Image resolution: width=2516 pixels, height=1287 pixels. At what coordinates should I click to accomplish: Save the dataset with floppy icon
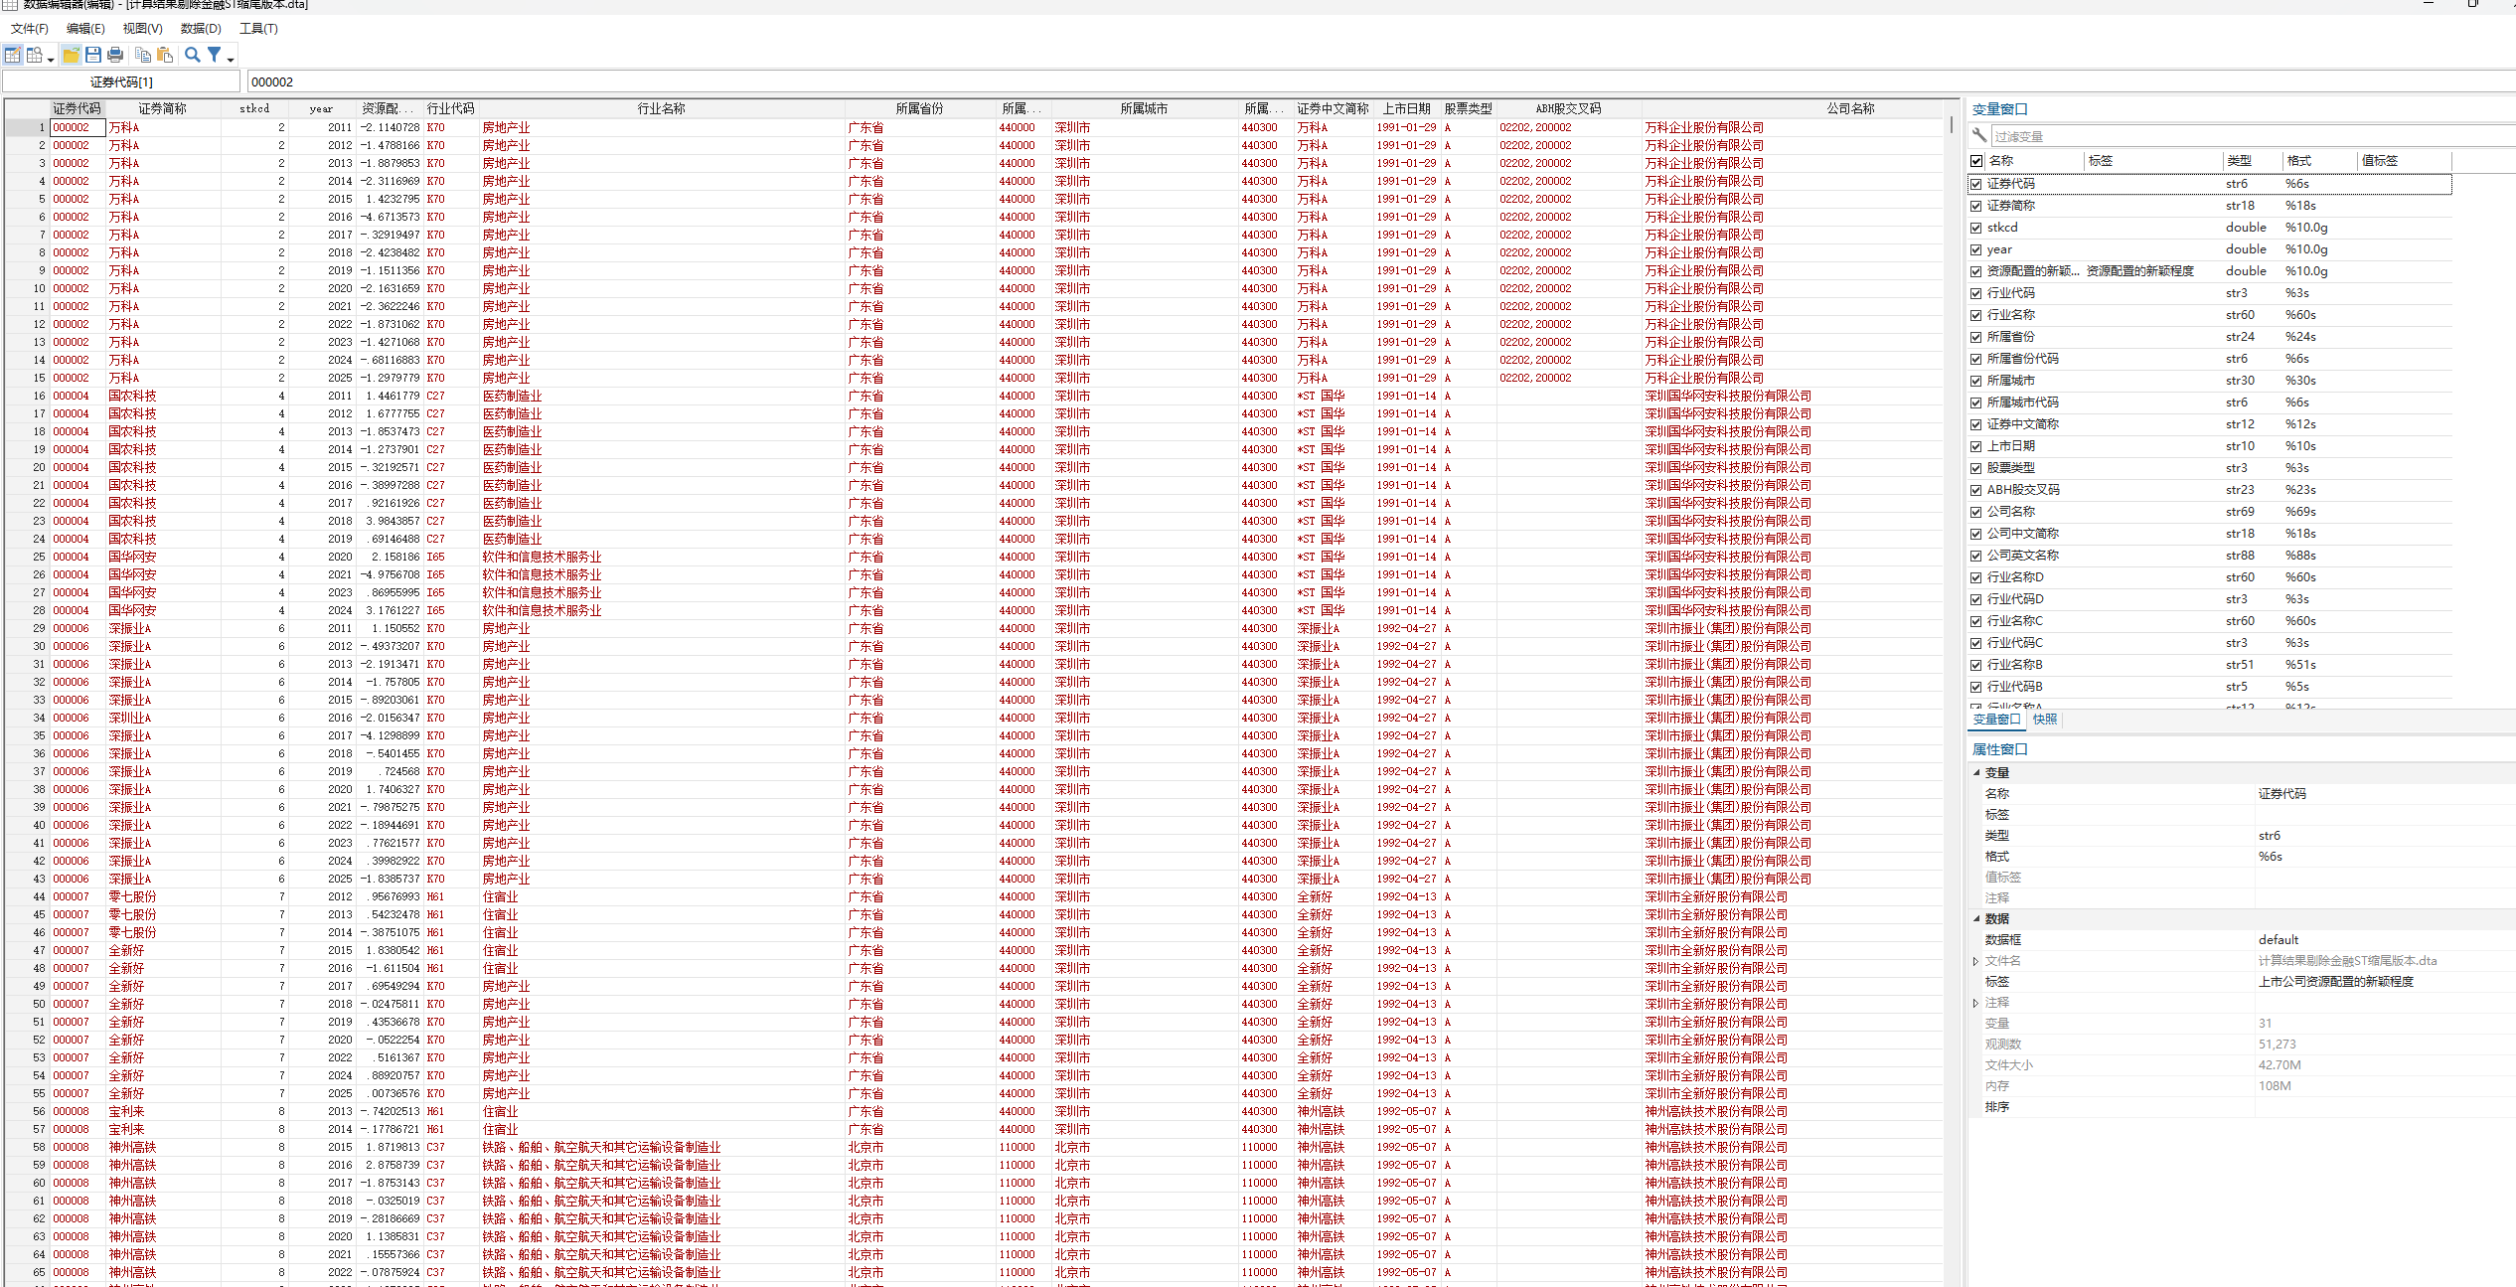93,56
